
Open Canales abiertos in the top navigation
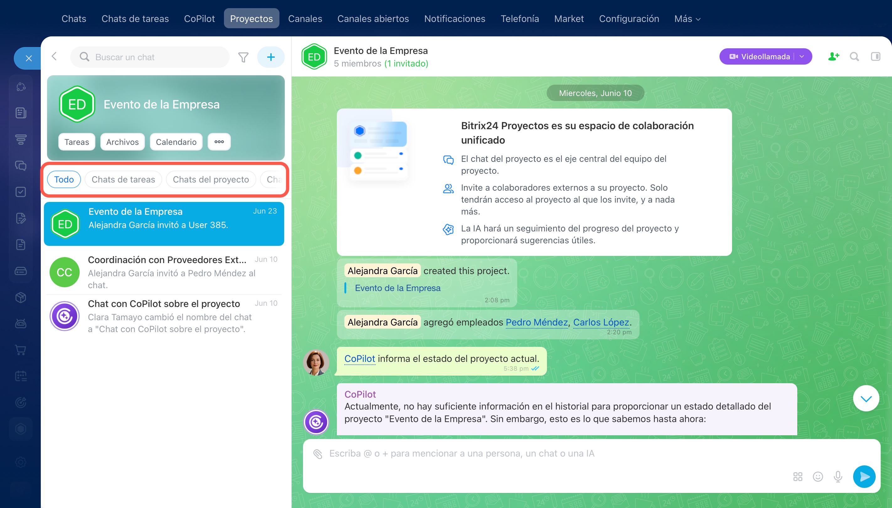click(x=373, y=19)
